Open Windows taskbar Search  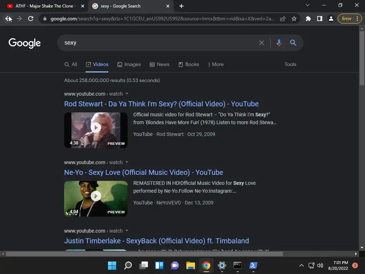tap(128, 265)
